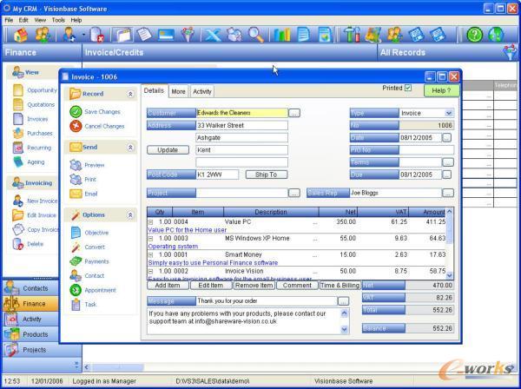Click the Post Code input field
The image size is (521, 389).
(x=217, y=175)
